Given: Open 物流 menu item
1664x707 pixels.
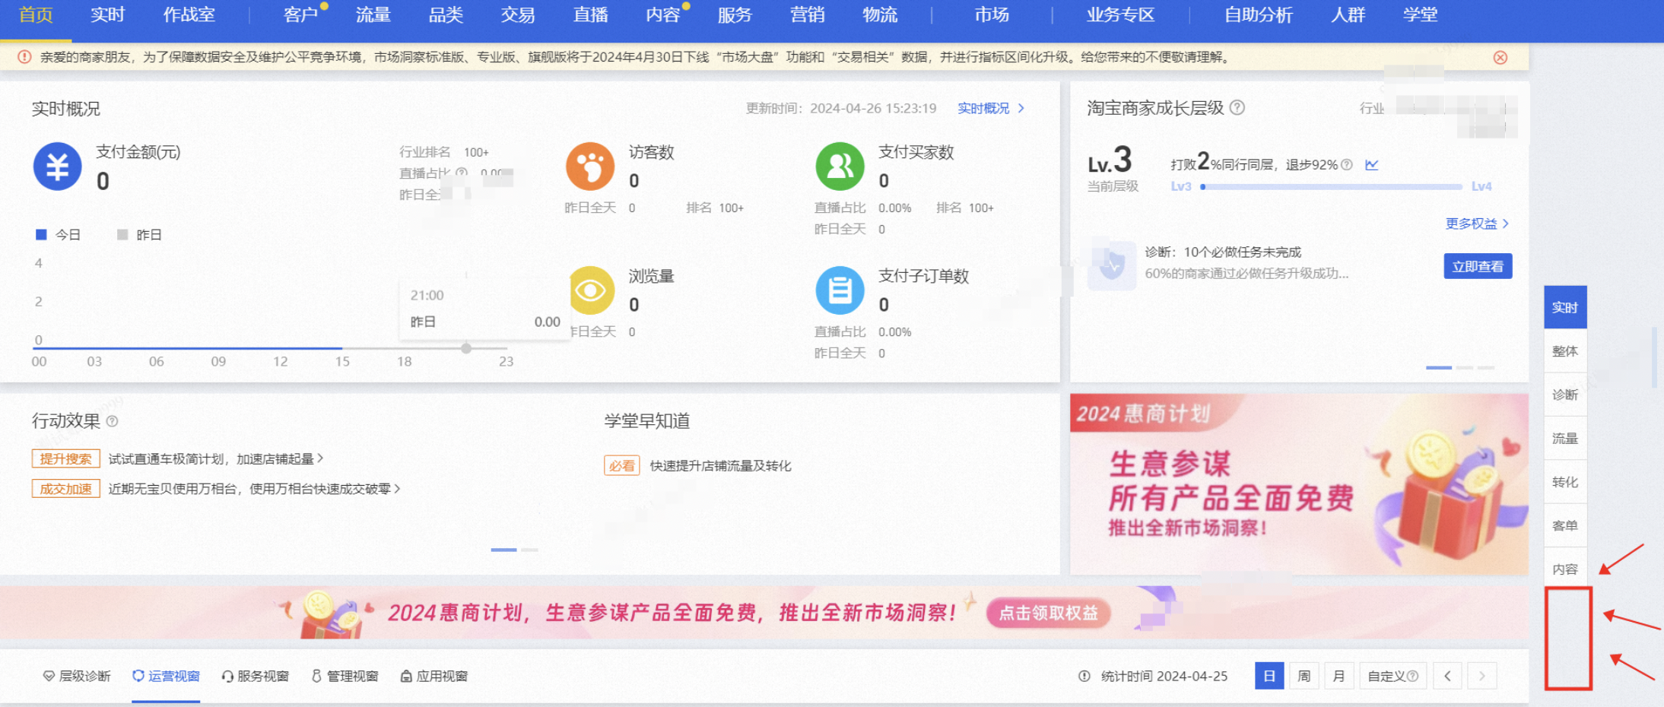Looking at the screenshot, I should click(880, 15).
